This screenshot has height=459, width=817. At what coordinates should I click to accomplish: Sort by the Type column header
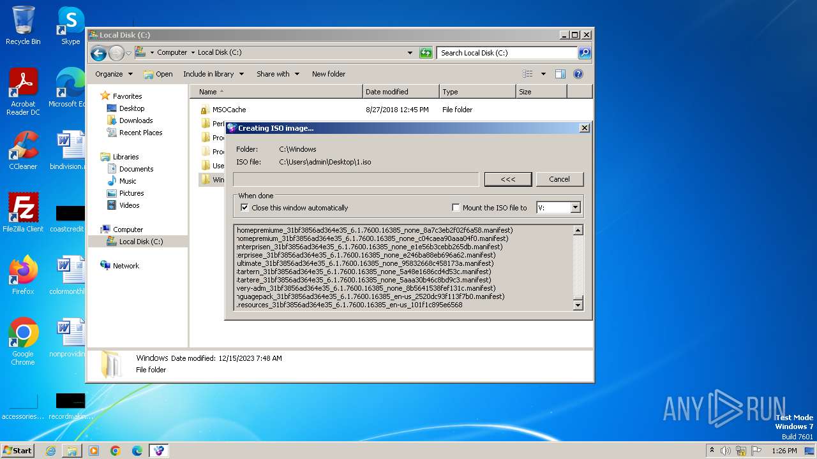tap(477, 92)
